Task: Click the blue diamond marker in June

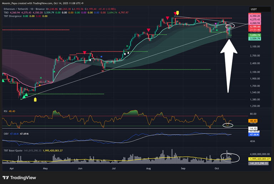Action: [x=101, y=57]
